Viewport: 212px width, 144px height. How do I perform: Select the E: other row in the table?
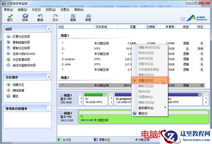(131, 64)
